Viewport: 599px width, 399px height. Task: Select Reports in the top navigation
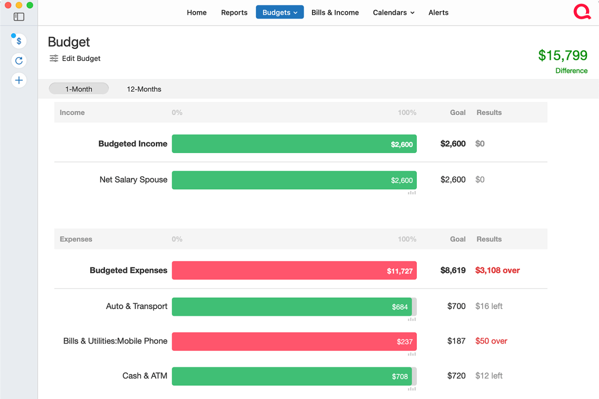click(234, 13)
